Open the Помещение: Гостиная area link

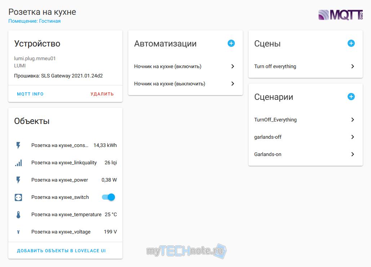(35, 21)
